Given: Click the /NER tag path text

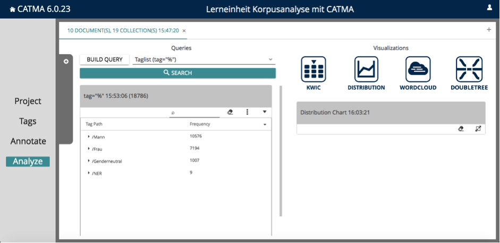Looking at the screenshot, I should 97,173.
